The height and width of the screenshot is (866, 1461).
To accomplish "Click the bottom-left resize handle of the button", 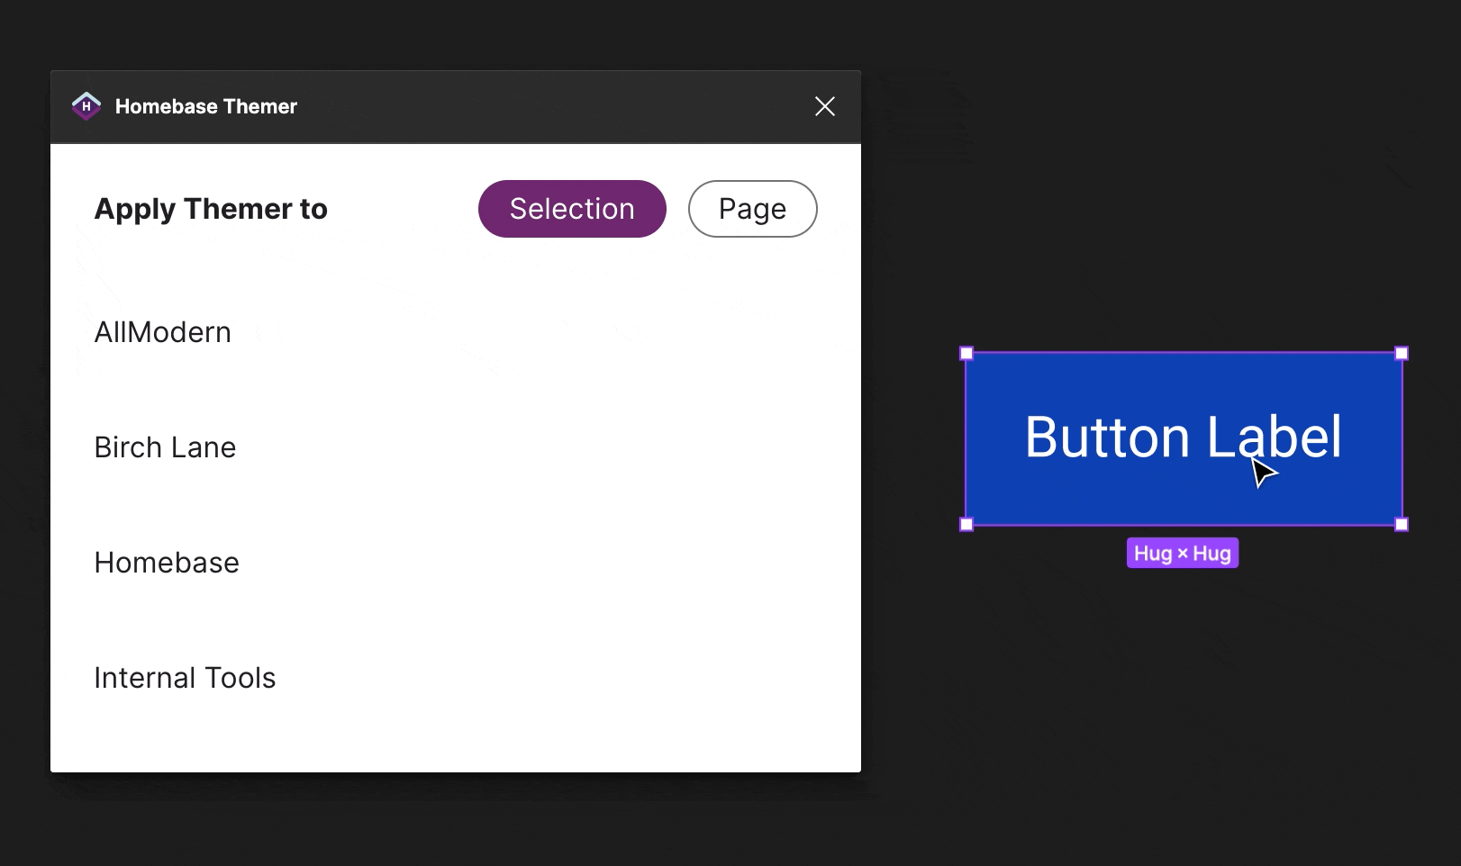I will coord(966,524).
